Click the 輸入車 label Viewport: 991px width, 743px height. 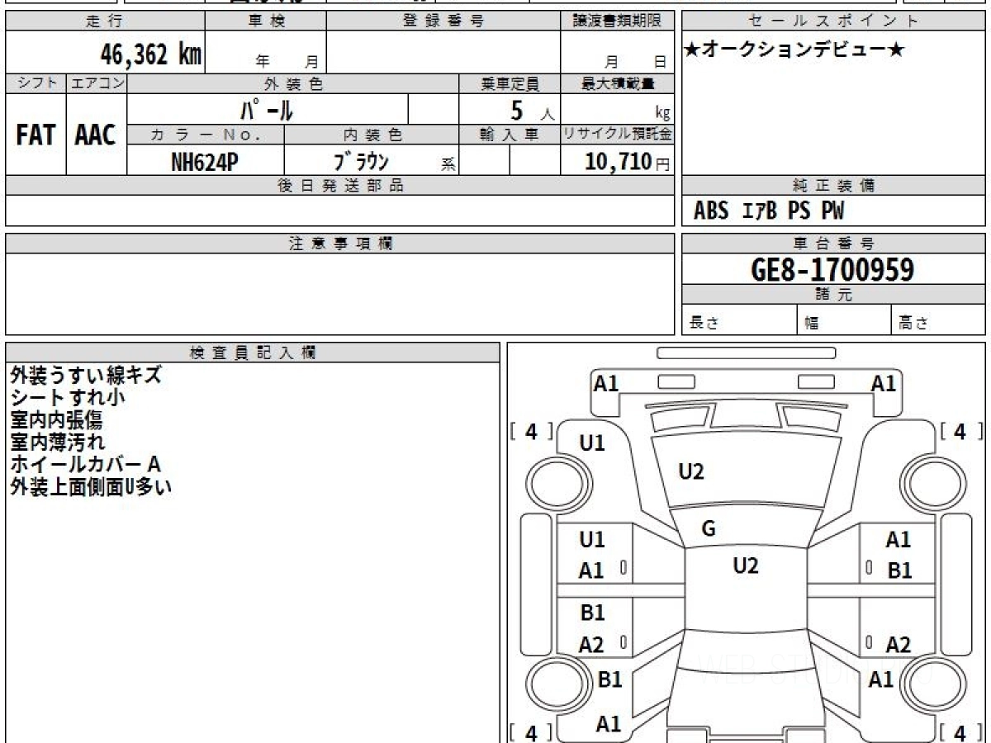510,135
